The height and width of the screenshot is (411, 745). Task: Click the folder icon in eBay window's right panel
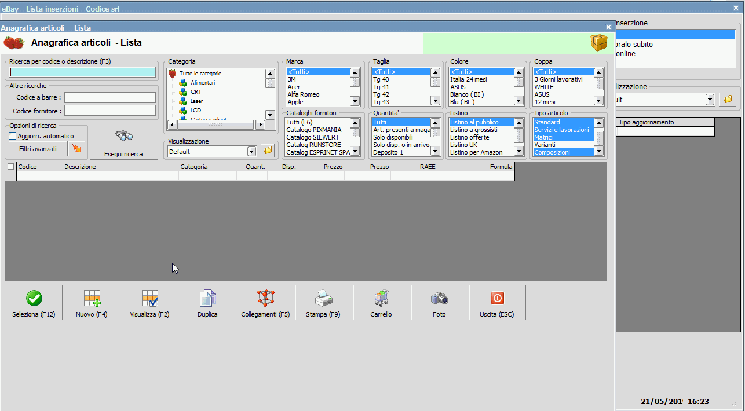coord(726,100)
